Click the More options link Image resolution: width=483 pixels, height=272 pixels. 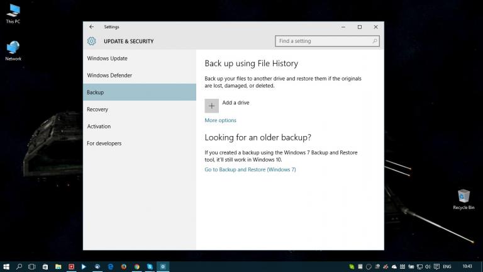click(x=220, y=120)
